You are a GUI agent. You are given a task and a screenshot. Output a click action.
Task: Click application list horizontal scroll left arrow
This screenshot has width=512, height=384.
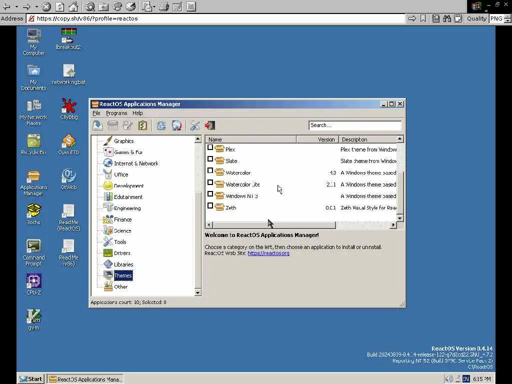[x=209, y=224]
